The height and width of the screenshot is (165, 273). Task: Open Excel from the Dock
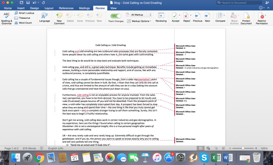pyautogui.click(x=216, y=157)
